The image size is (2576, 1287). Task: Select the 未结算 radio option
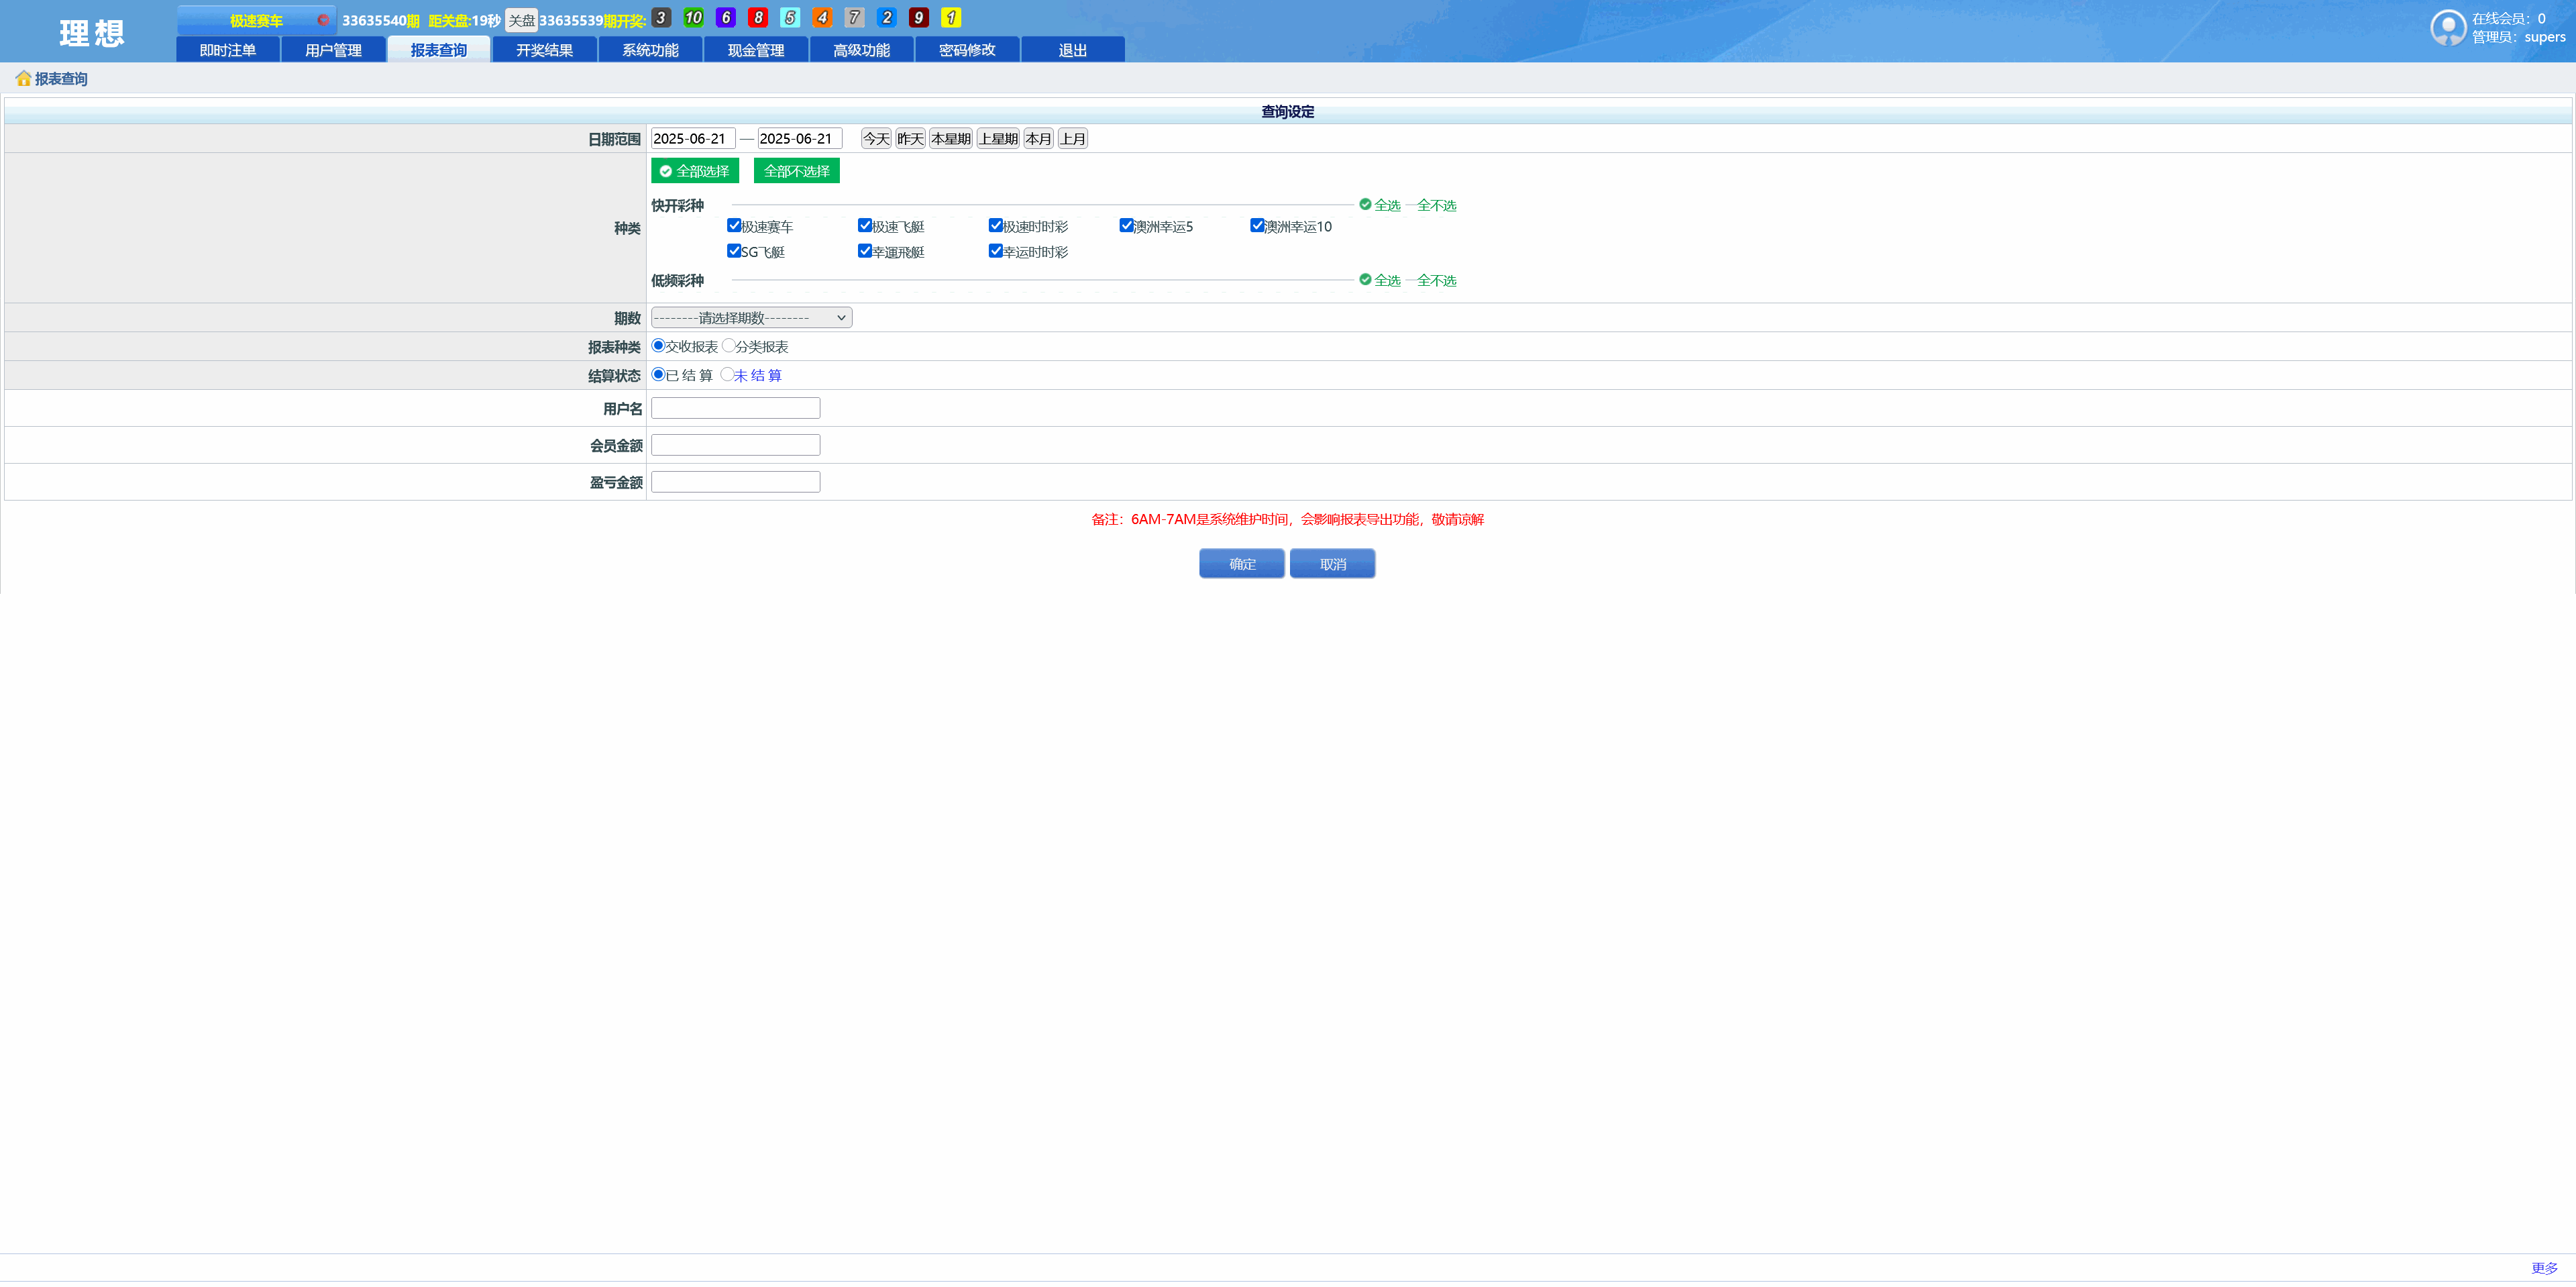pyautogui.click(x=727, y=375)
